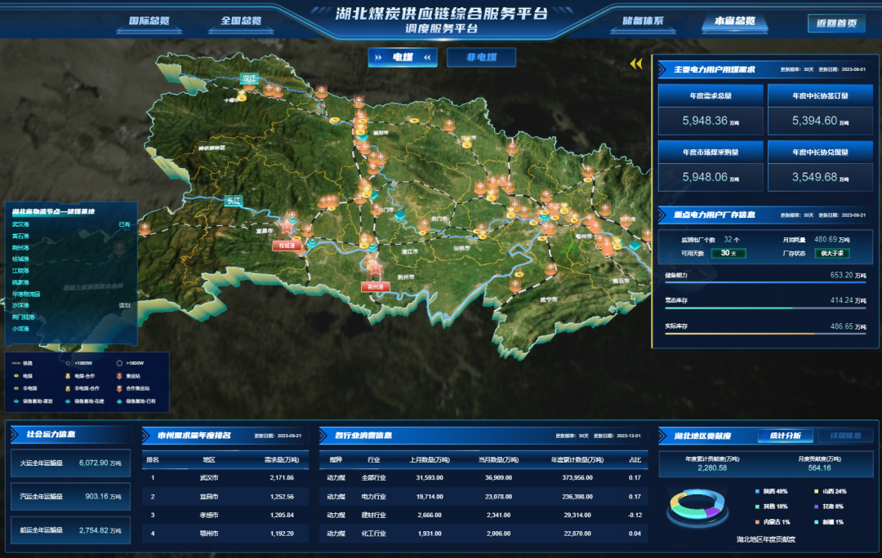
Task: Switch map filter to 非电煤
Action: click(x=482, y=57)
